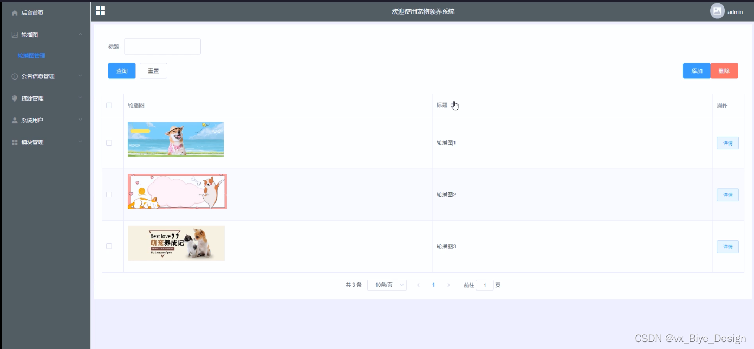Screen dimensions: 754x349
Task: Expand the 系统用户 menu chevron
Action: (80, 120)
